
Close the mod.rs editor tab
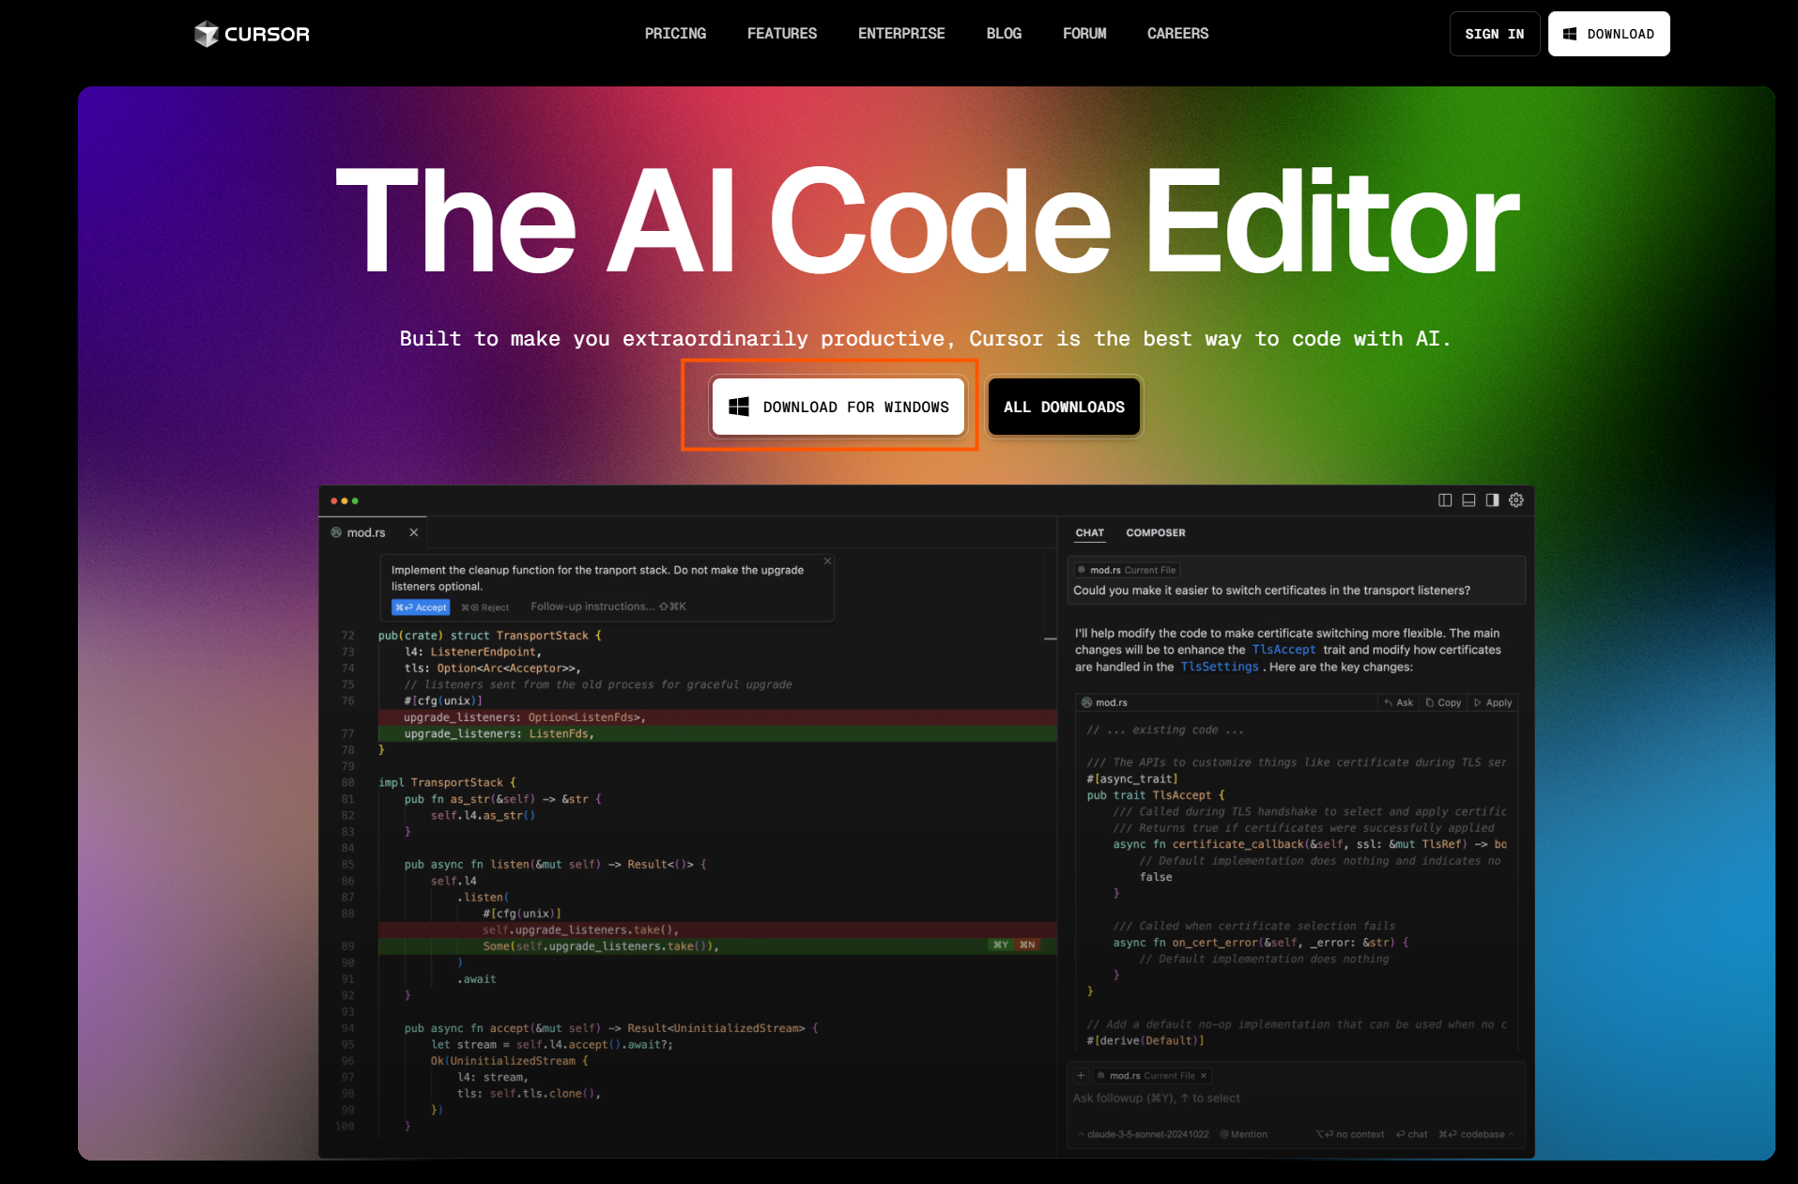click(x=413, y=532)
